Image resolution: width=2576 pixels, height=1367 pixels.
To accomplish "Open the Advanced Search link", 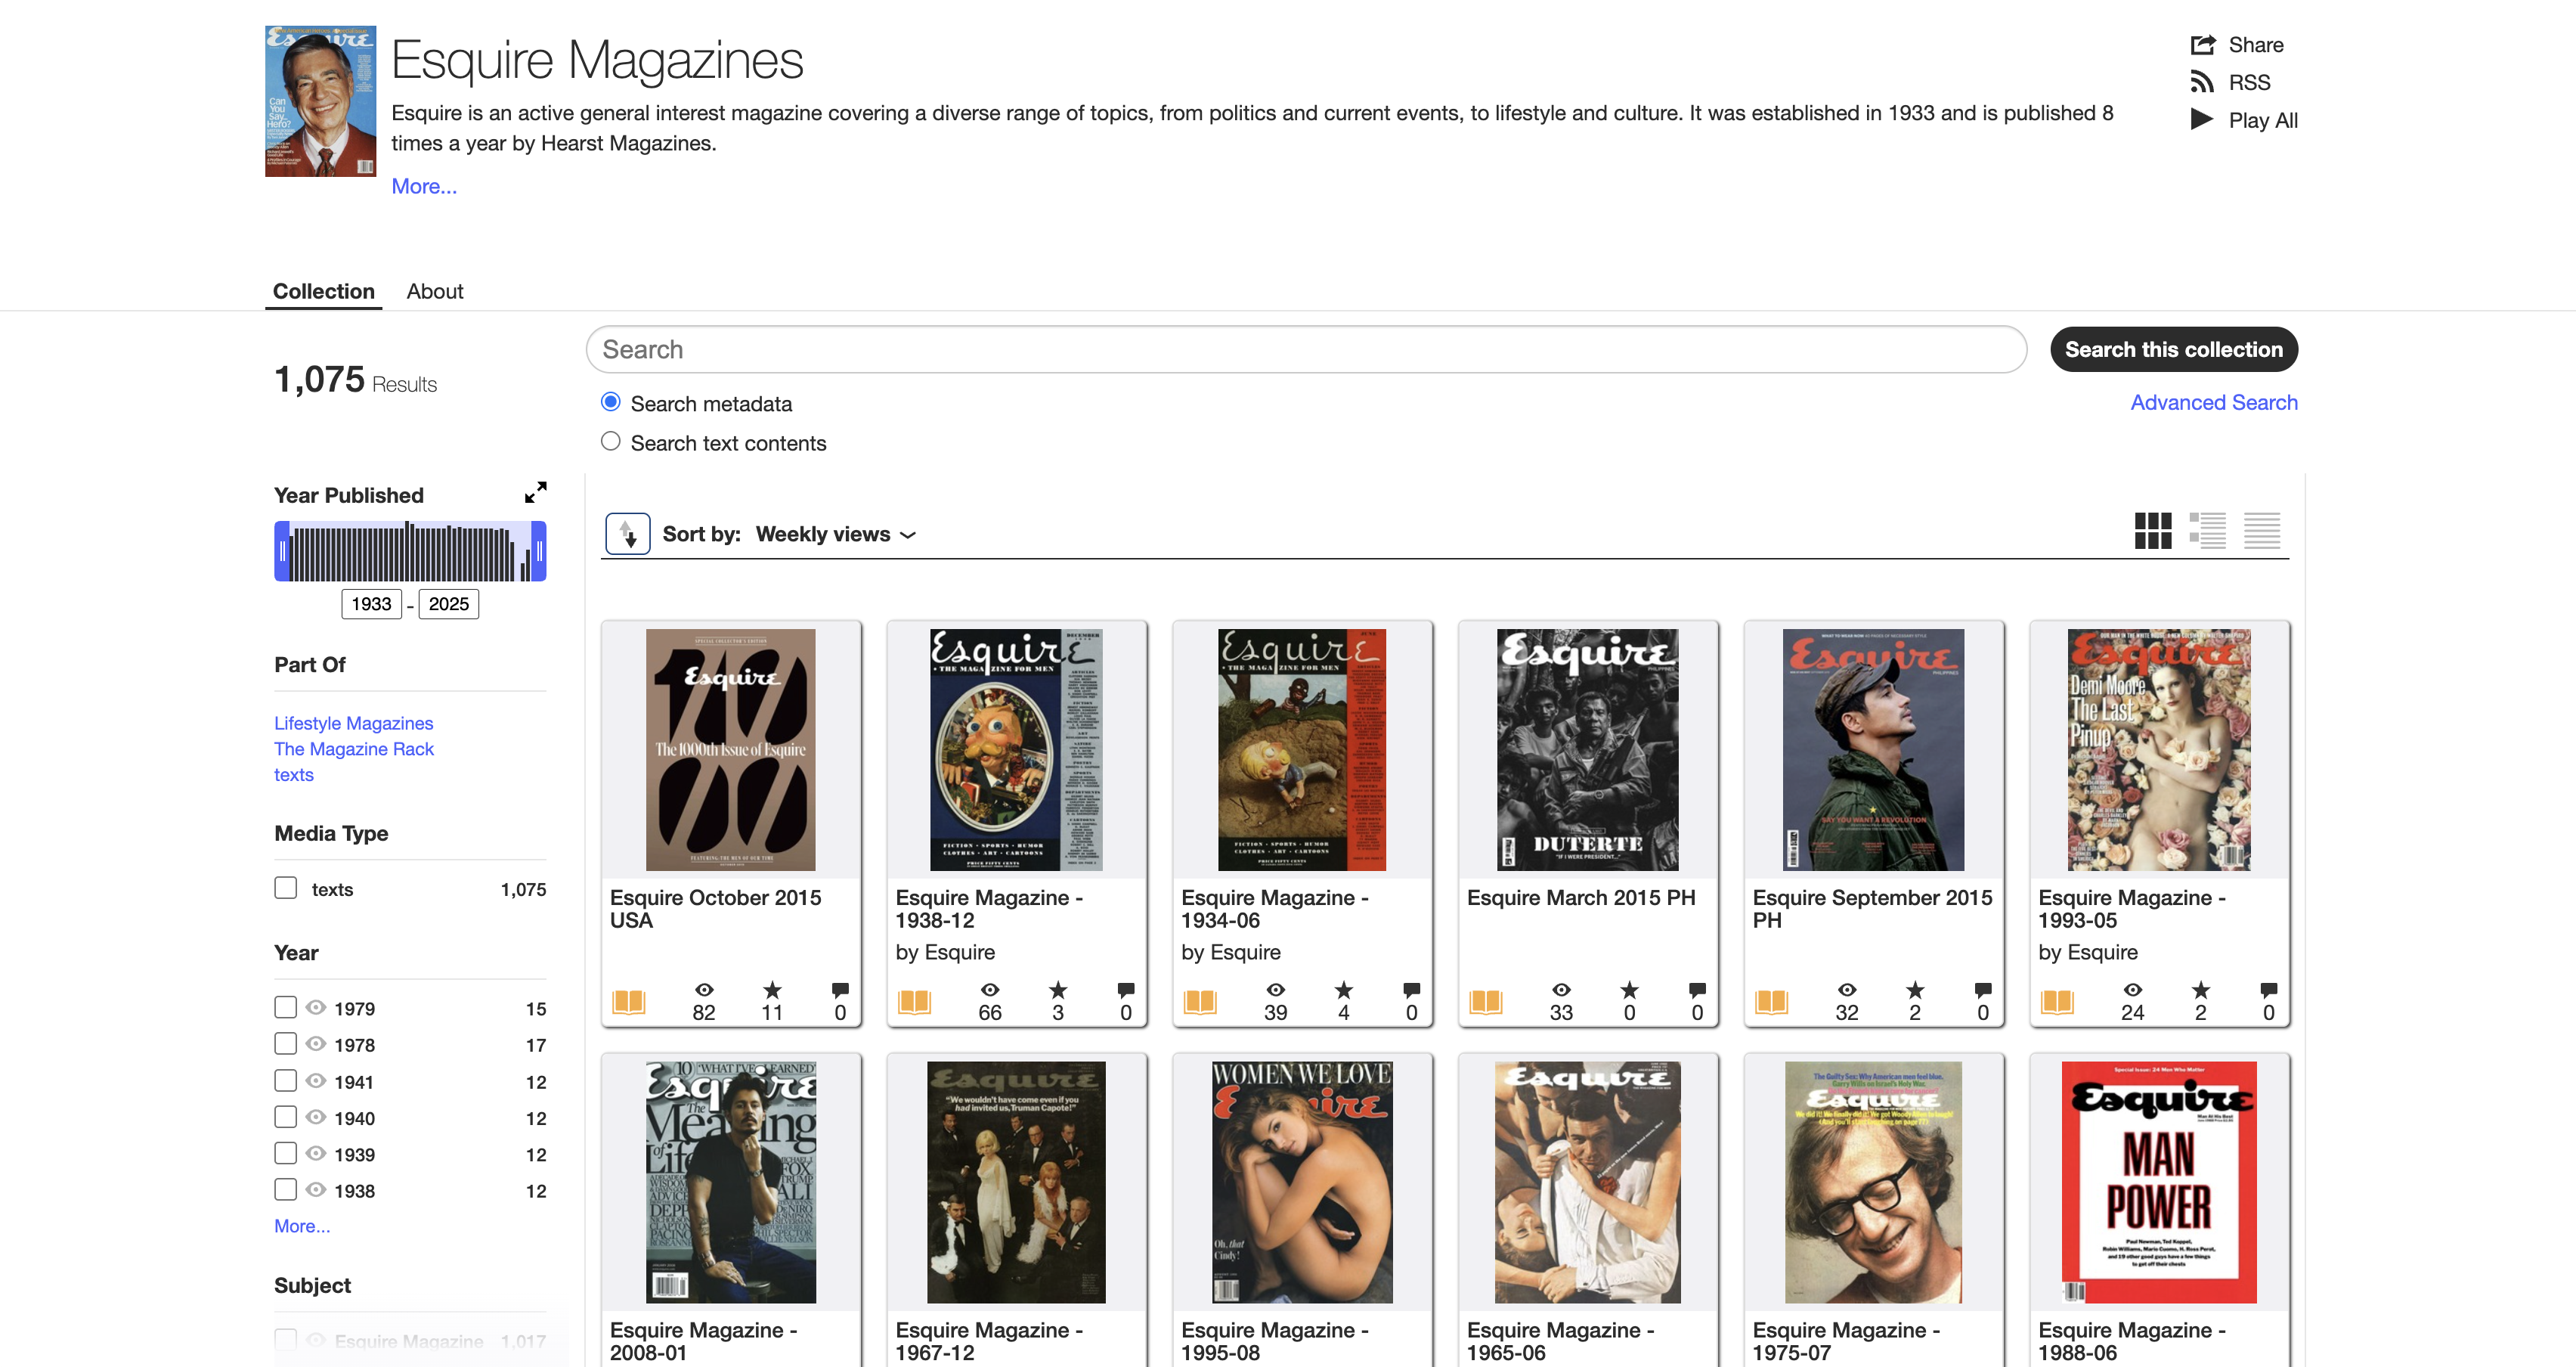I will click(x=2214, y=402).
